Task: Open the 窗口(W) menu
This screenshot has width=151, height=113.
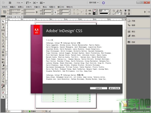Action: click(x=61, y=7)
